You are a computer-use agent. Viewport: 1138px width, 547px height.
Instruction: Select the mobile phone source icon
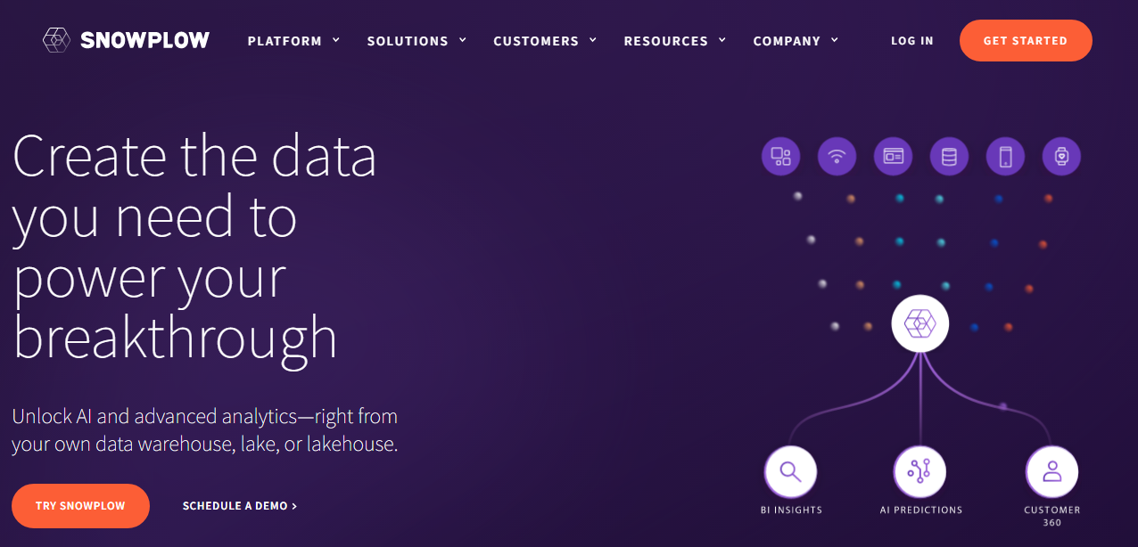click(x=1005, y=157)
